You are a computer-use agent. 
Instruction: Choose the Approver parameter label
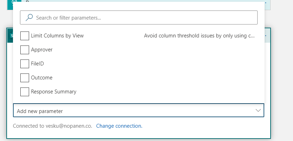coord(42,50)
